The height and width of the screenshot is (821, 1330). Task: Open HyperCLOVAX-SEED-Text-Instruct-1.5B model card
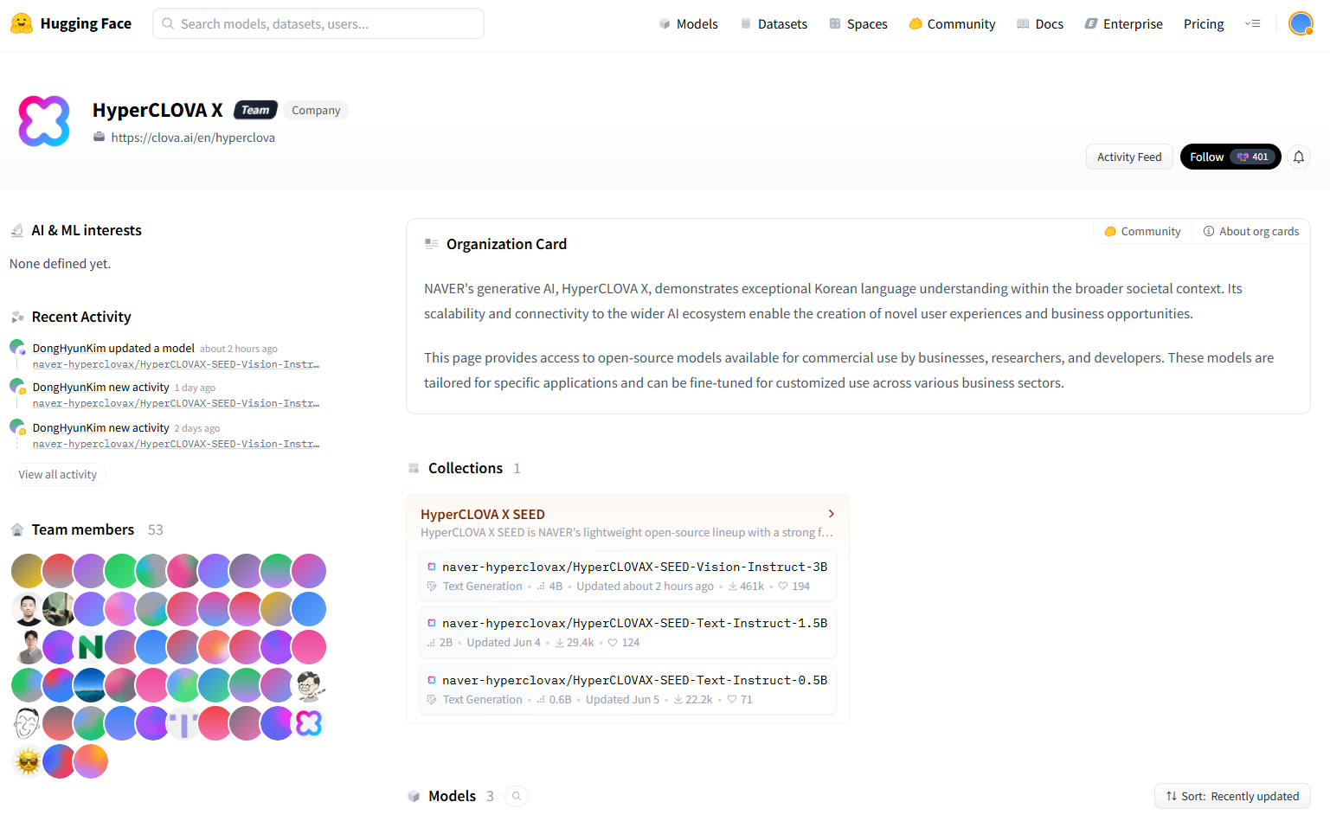click(x=634, y=623)
